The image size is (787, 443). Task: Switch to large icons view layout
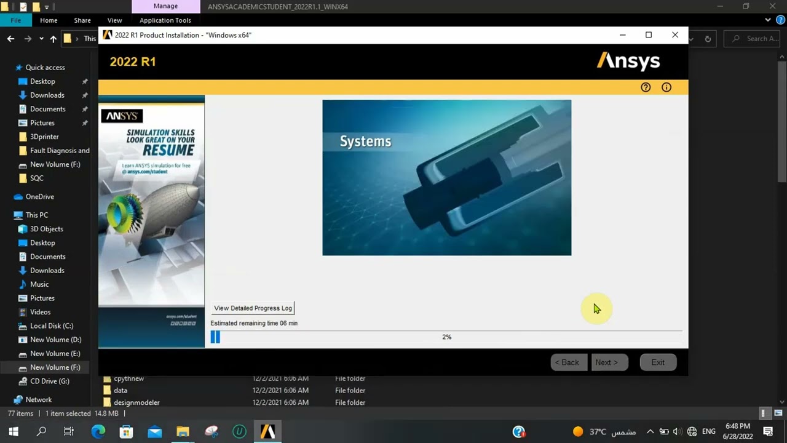778,413
